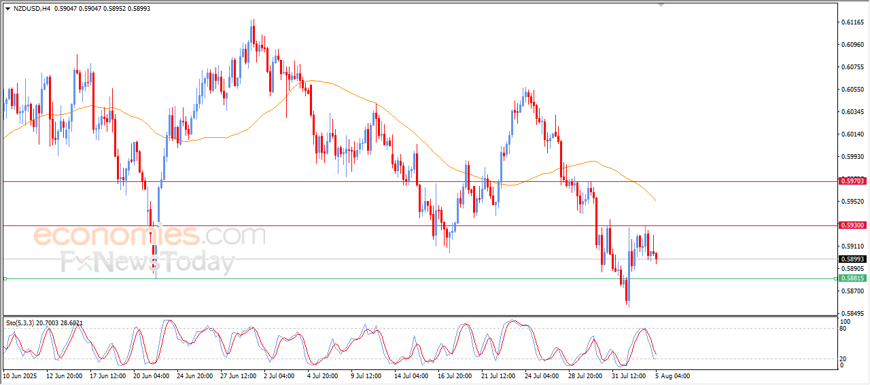Click the 27 Jun 12:00 time label

click(237, 375)
